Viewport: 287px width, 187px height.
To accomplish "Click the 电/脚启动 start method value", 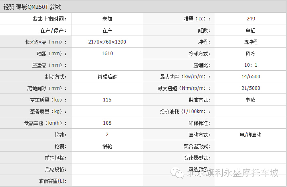I will (x=251, y=135).
